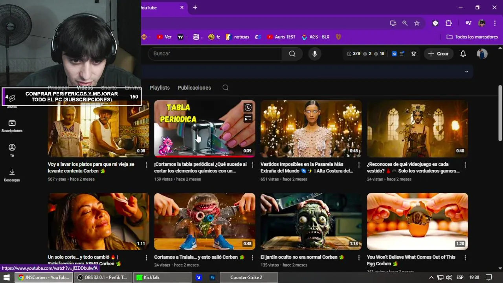Expand the banner chevron below the header

(466, 72)
